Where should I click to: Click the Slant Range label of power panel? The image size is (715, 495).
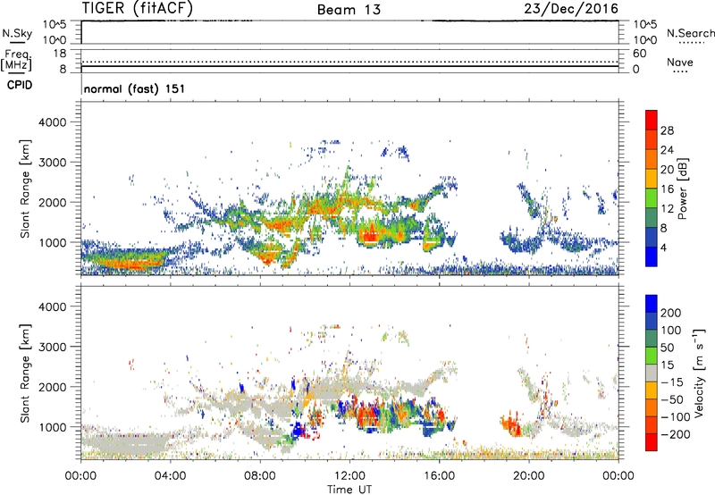tap(25, 189)
